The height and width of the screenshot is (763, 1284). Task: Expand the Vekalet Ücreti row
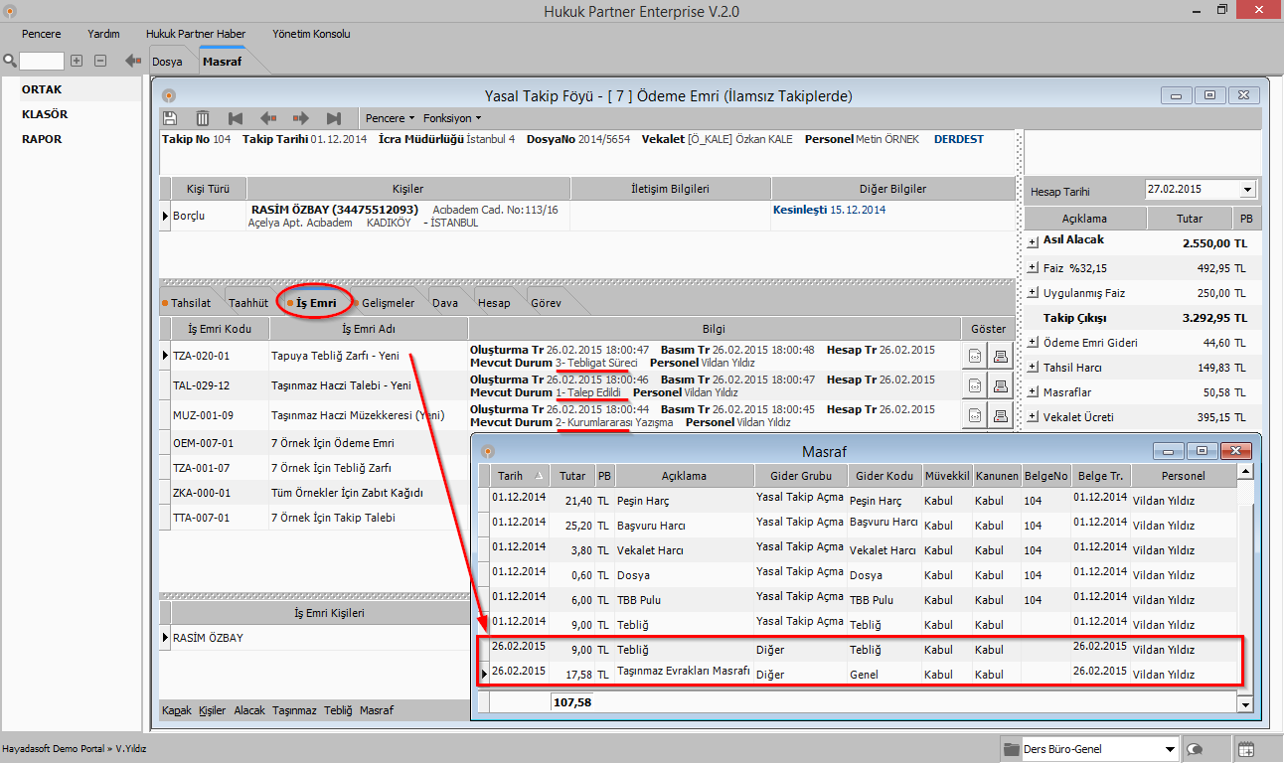pos(1034,417)
